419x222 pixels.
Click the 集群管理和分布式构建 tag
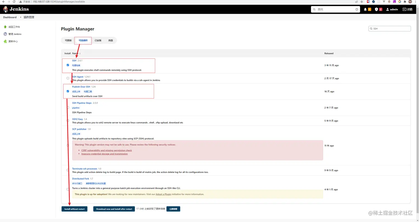(x=96, y=183)
